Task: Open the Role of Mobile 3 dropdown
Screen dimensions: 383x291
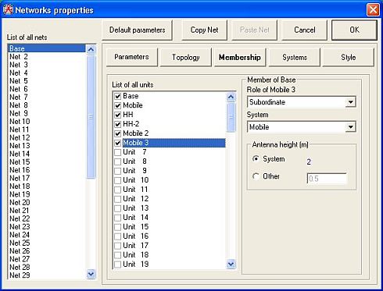Action: [x=351, y=102]
